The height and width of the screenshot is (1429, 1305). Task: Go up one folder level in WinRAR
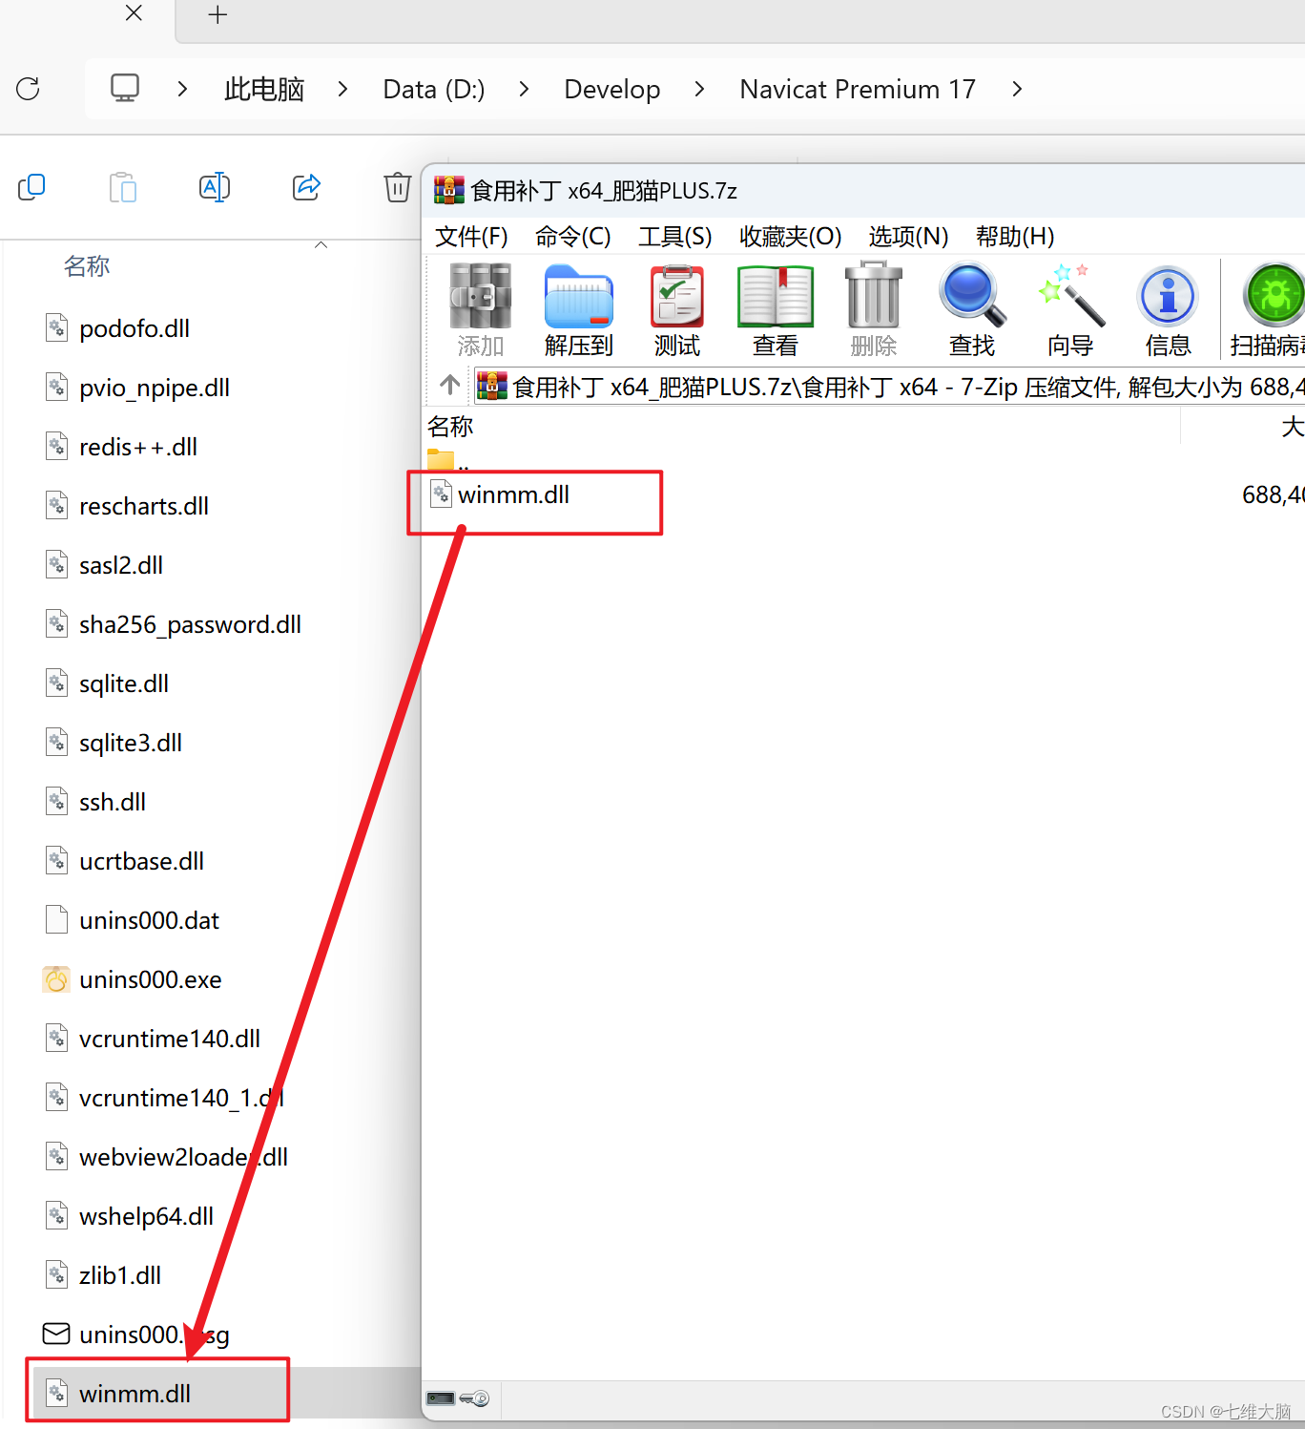[x=450, y=386]
